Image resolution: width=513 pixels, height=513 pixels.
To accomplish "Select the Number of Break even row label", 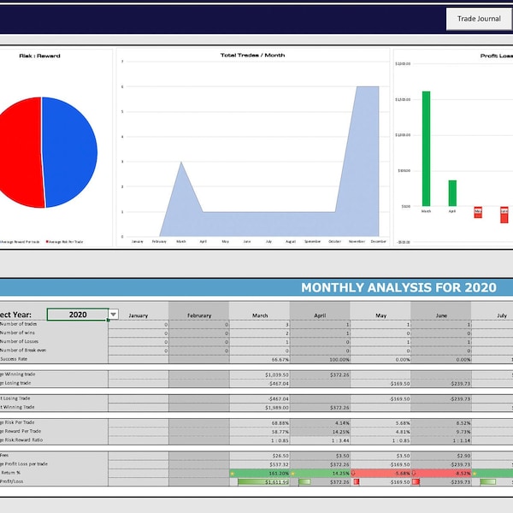I will pyautogui.click(x=23, y=350).
